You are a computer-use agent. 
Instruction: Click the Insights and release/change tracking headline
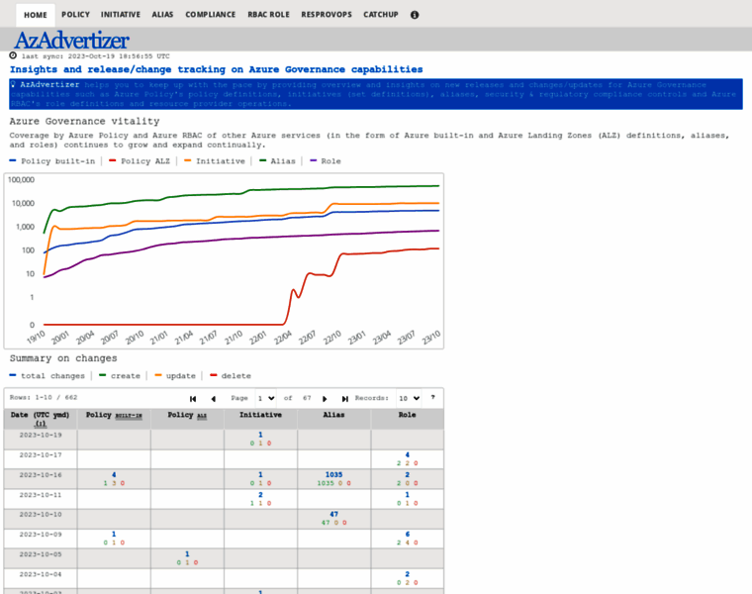[217, 69]
